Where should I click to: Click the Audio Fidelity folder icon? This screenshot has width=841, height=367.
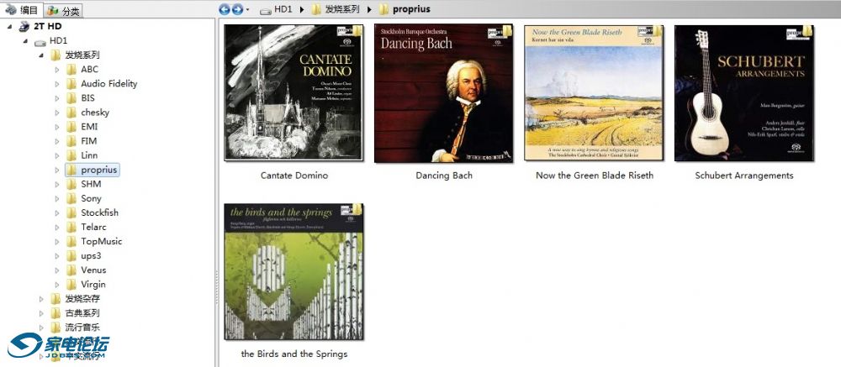[71, 84]
